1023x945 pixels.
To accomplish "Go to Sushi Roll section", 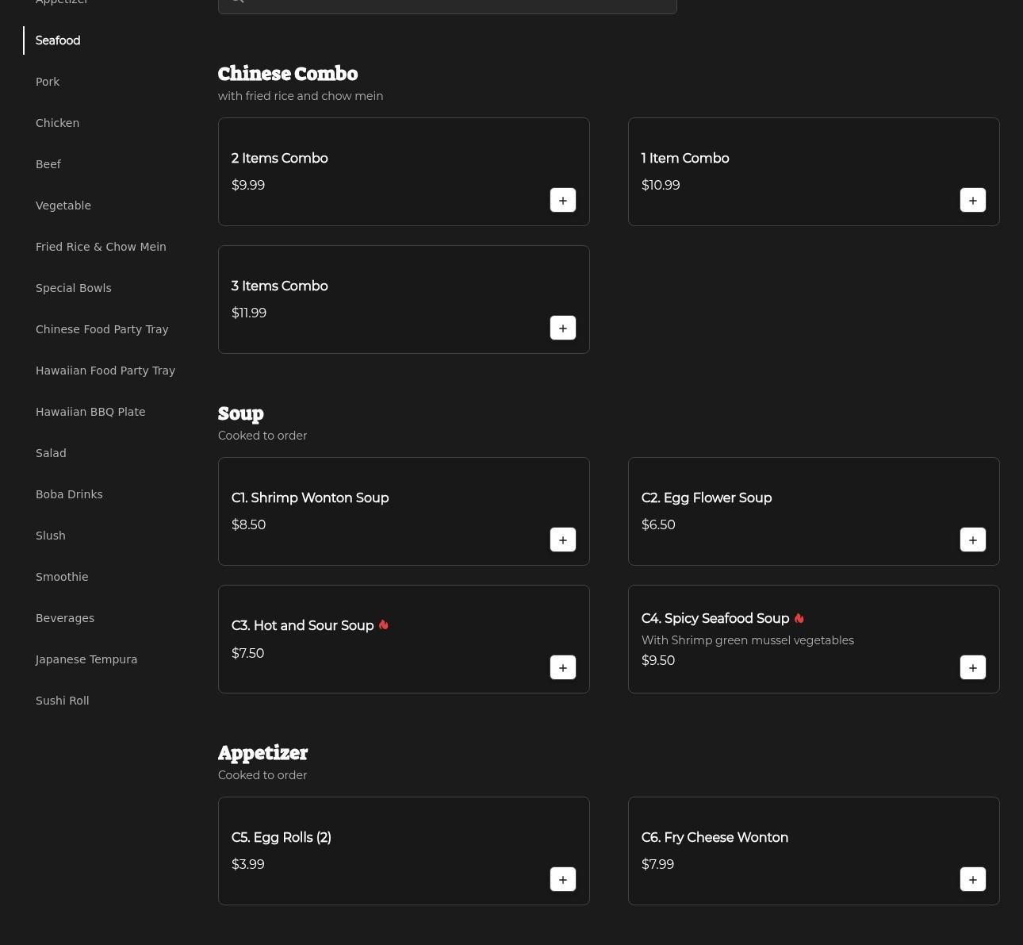I will click(63, 701).
